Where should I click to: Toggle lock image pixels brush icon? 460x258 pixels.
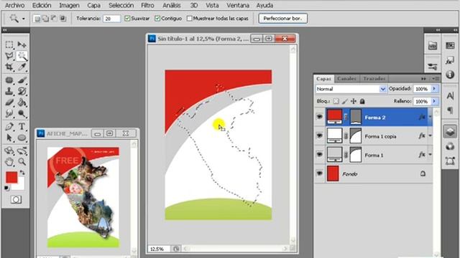(x=345, y=101)
